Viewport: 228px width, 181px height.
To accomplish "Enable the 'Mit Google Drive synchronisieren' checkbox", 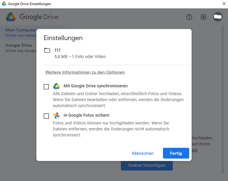I will [x=46, y=87].
